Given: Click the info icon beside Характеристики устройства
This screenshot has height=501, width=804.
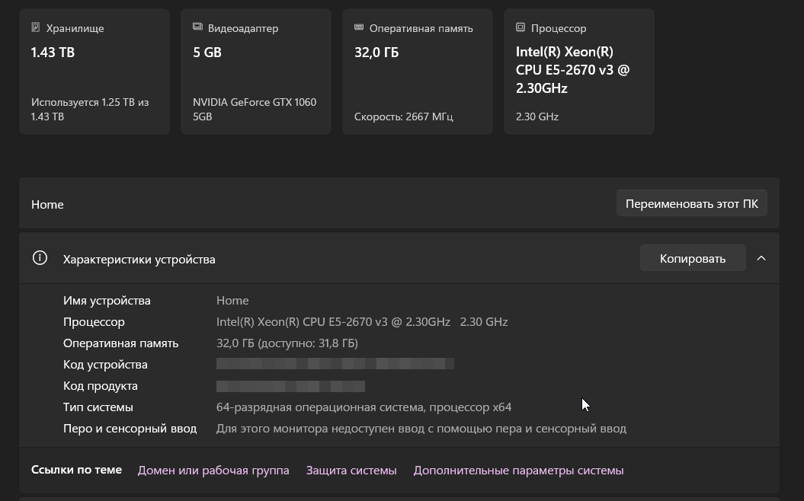Looking at the screenshot, I should [40, 258].
